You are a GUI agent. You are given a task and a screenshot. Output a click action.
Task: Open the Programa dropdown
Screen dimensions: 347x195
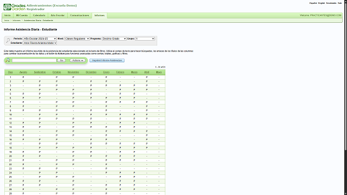pyautogui.click(x=114, y=38)
